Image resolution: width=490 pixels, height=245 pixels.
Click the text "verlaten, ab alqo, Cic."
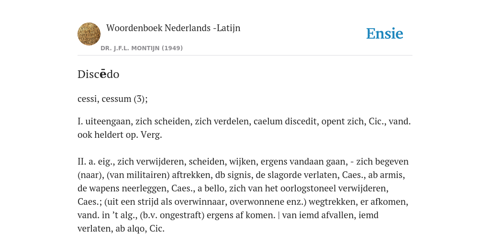pos(121,229)
